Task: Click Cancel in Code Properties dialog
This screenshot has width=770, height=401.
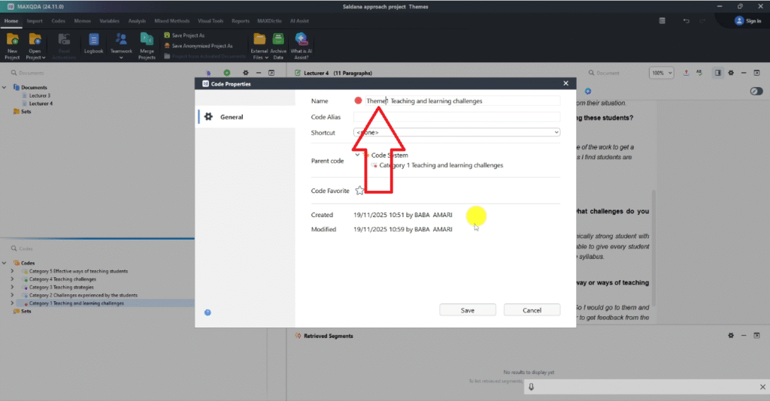Action: [x=532, y=310]
